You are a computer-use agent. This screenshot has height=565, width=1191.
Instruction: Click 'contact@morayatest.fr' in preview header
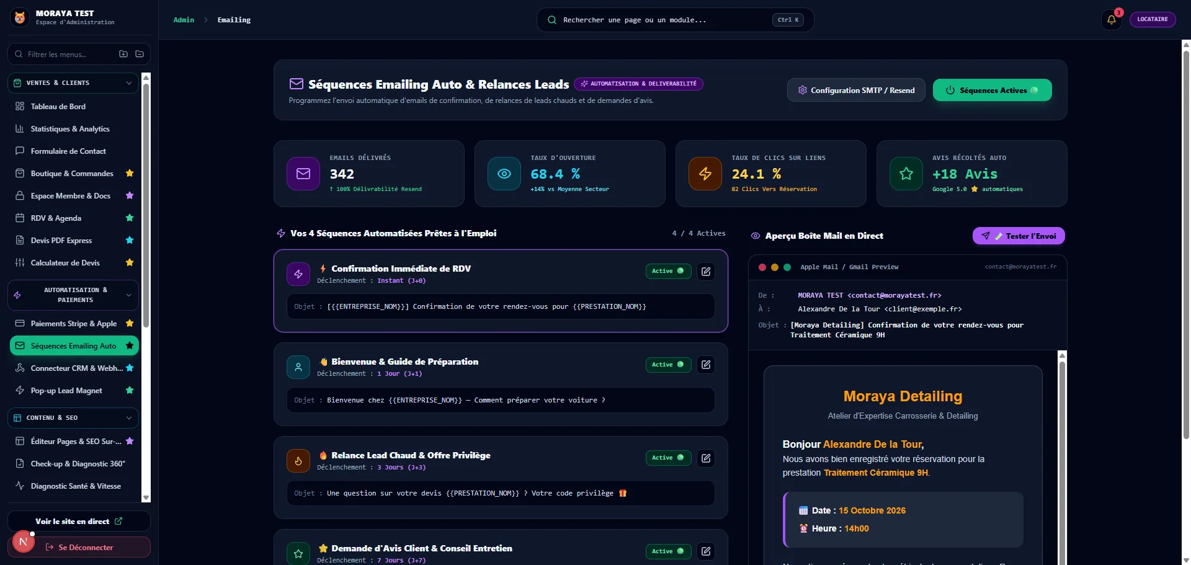point(1020,267)
